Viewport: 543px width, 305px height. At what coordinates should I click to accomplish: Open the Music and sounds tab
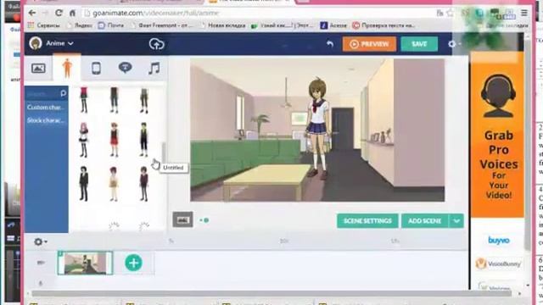(x=154, y=68)
